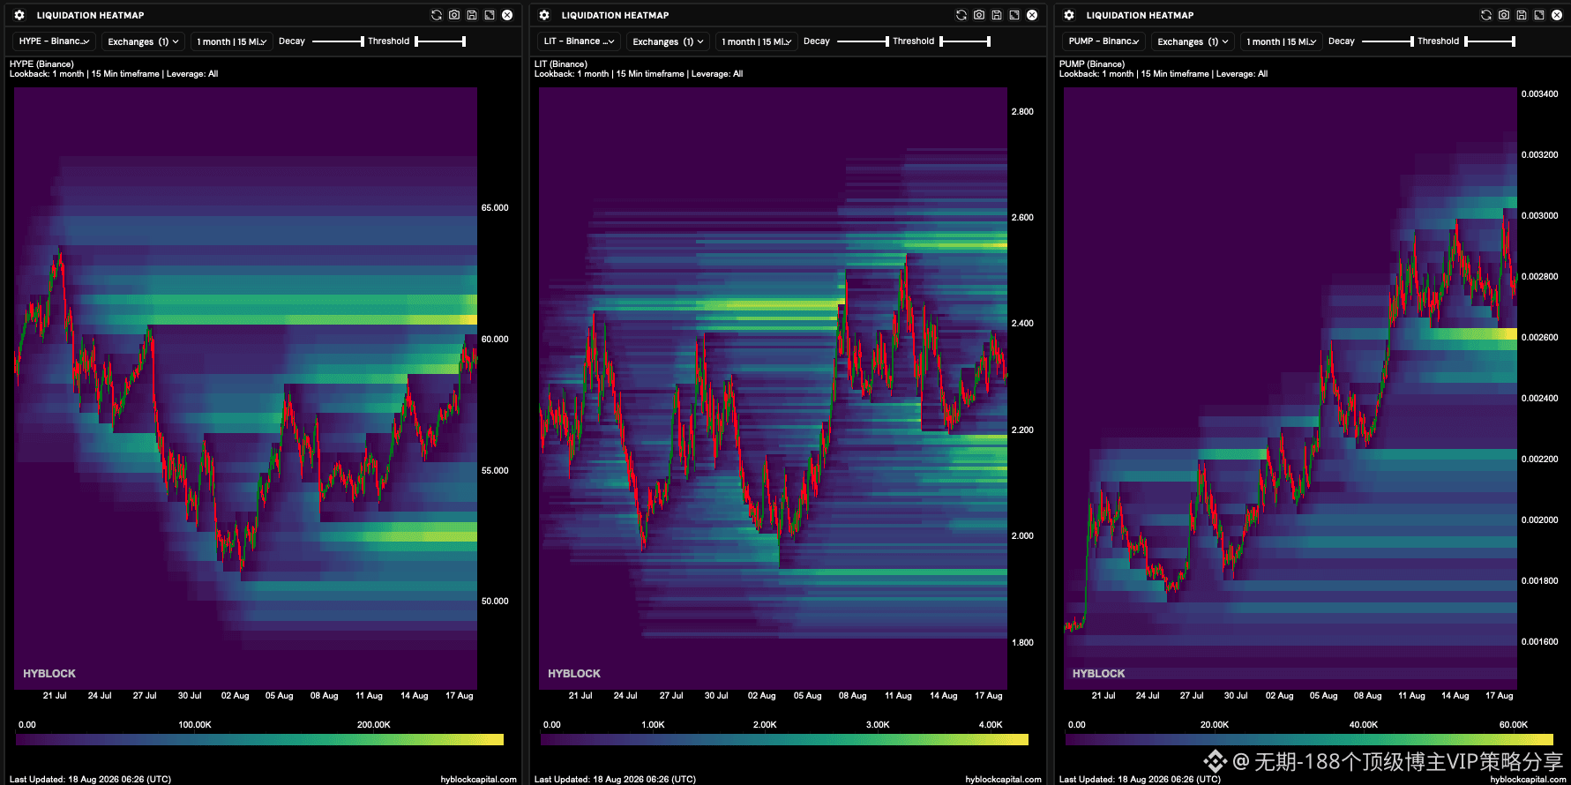
Task: Click the 50.000 price label on HYPE axis
Action: click(495, 602)
